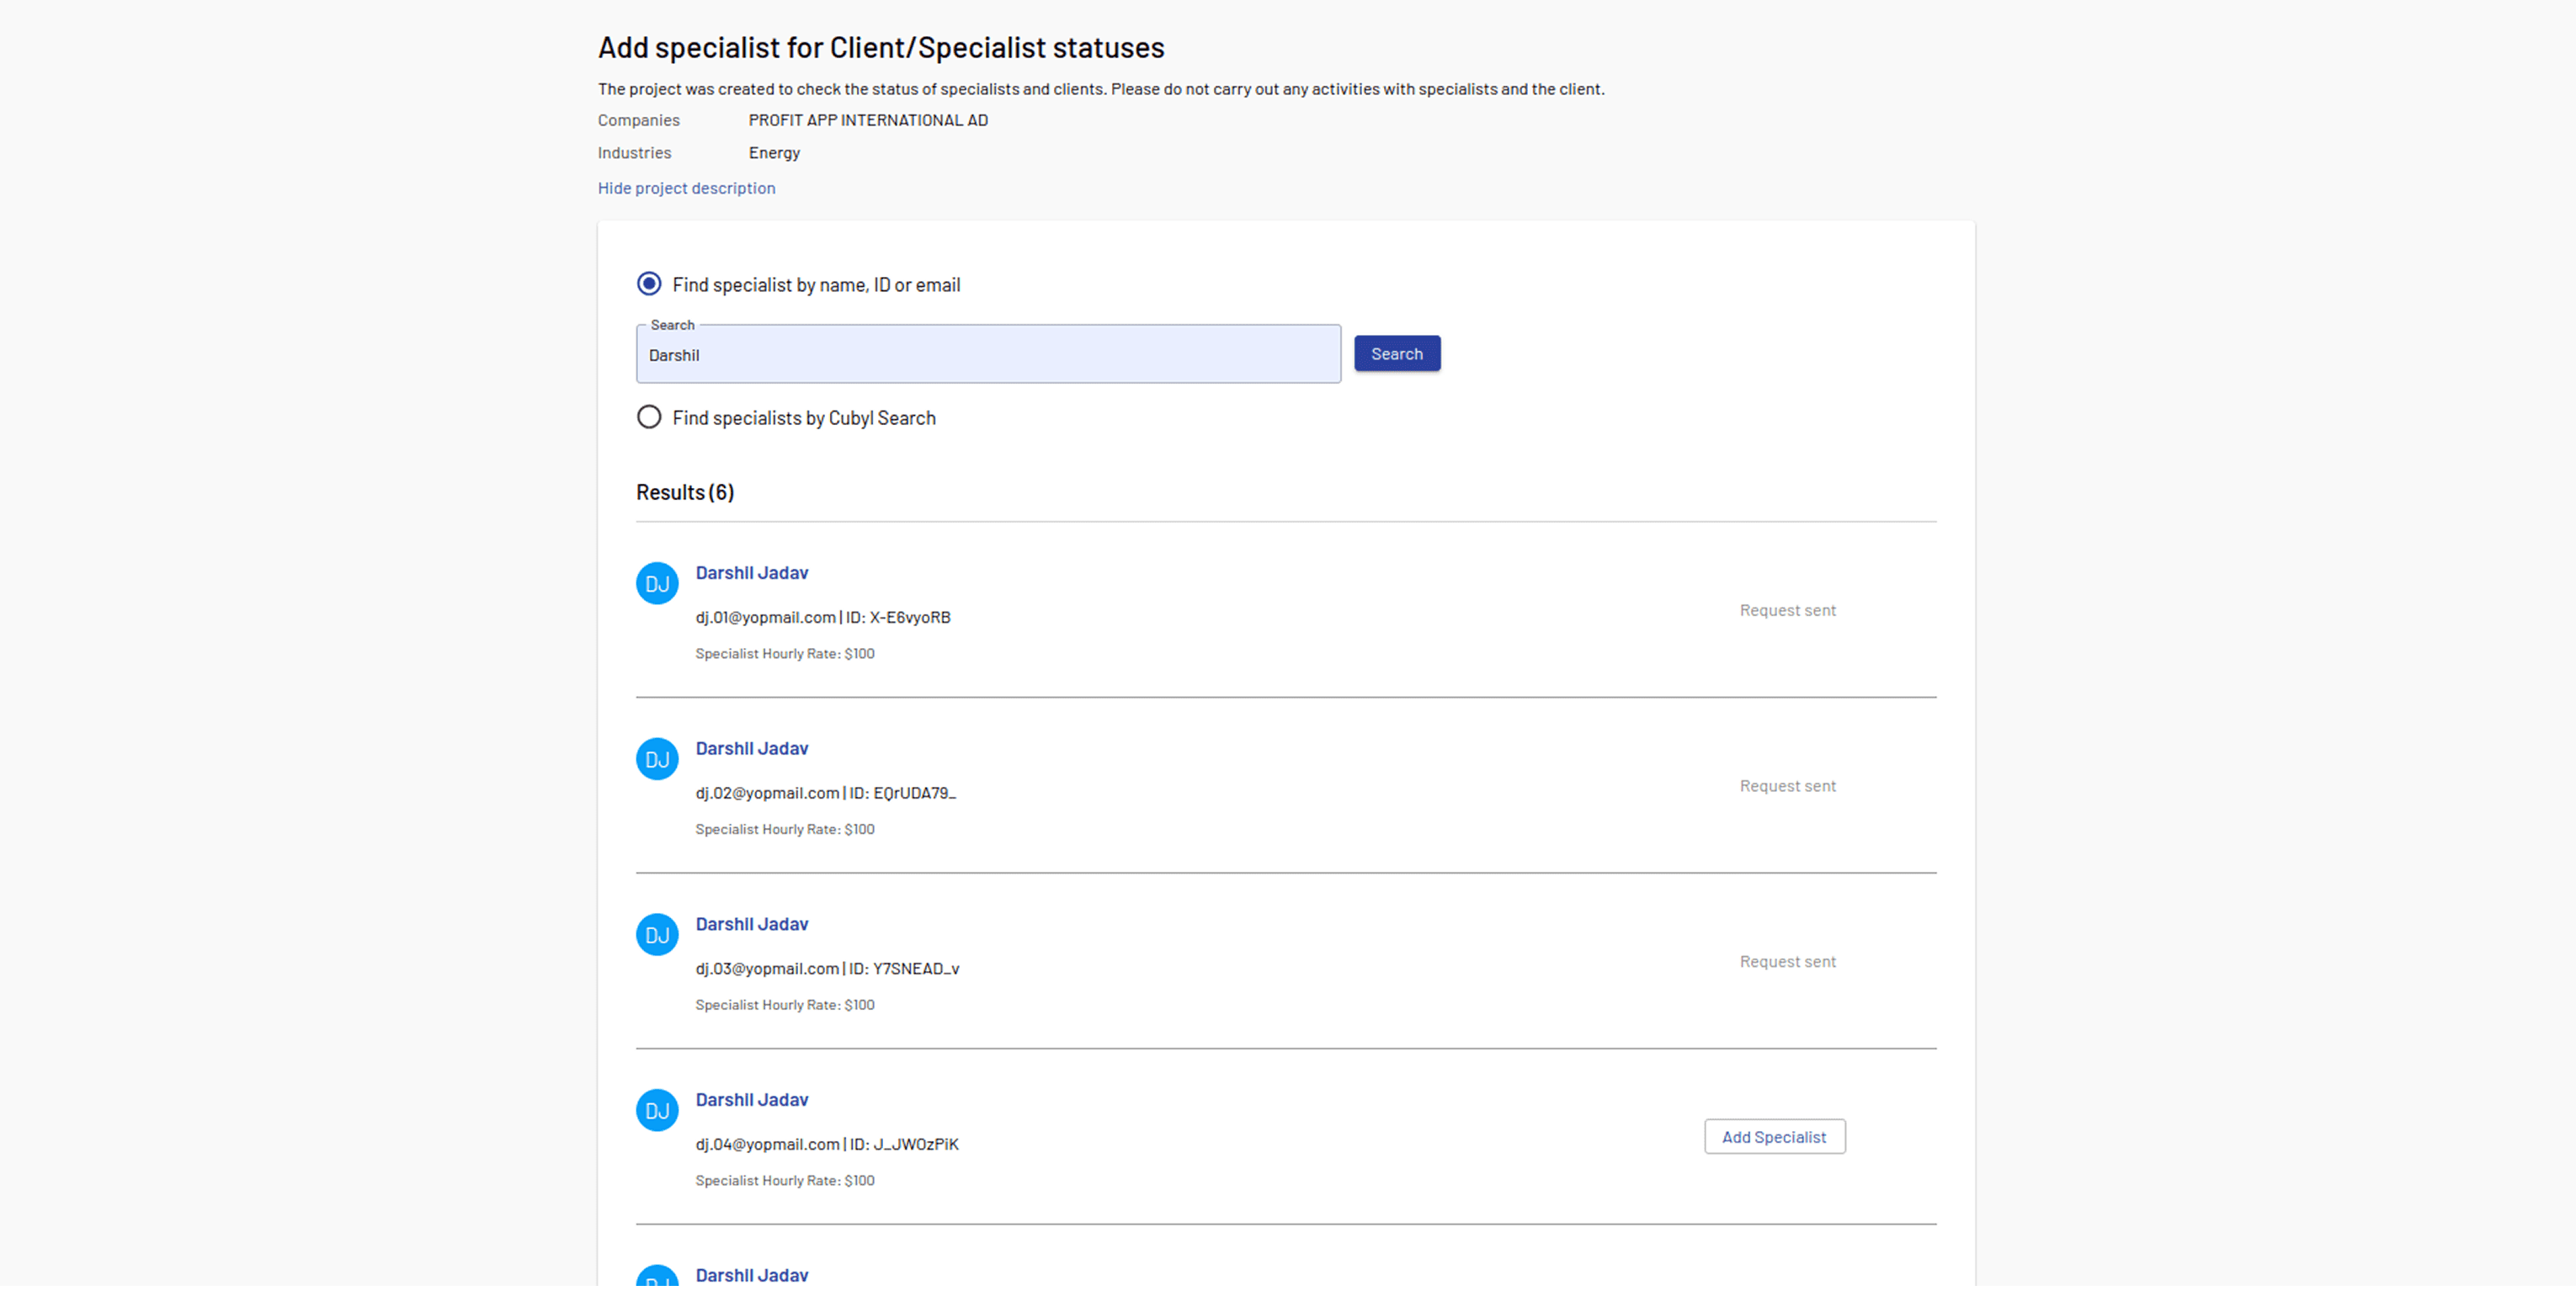Open Darshil Jadav profile for dj.02@yopmail.com
2576x1296 pixels.
752,749
